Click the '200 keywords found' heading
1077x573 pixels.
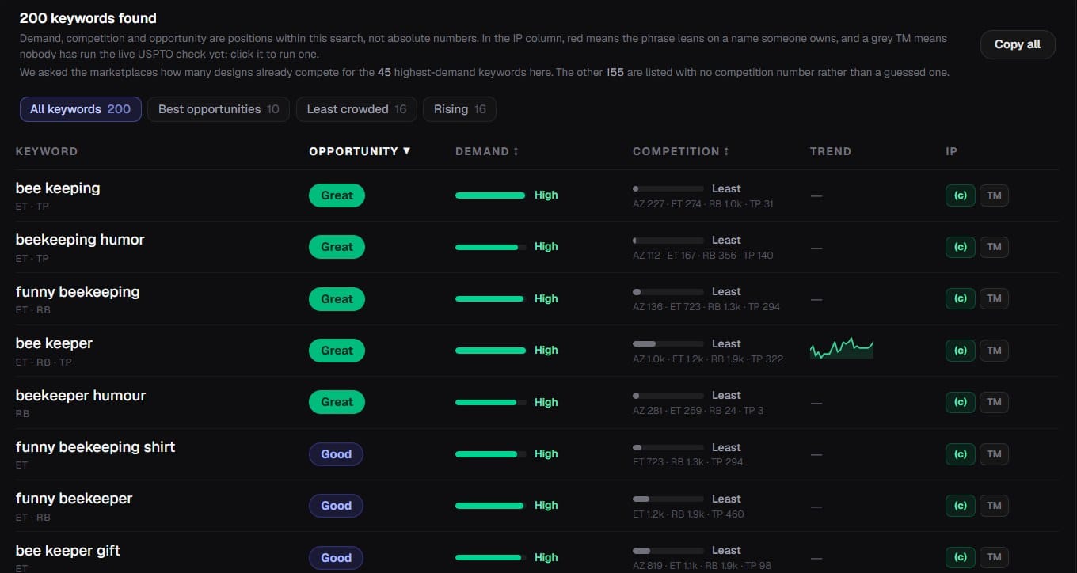(x=88, y=18)
